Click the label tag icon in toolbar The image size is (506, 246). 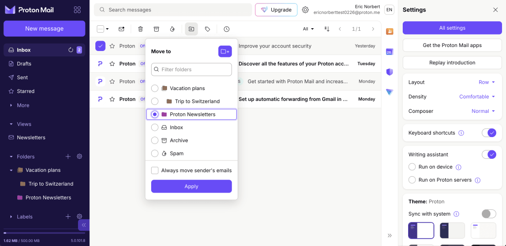pyautogui.click(x=208, y=29)
